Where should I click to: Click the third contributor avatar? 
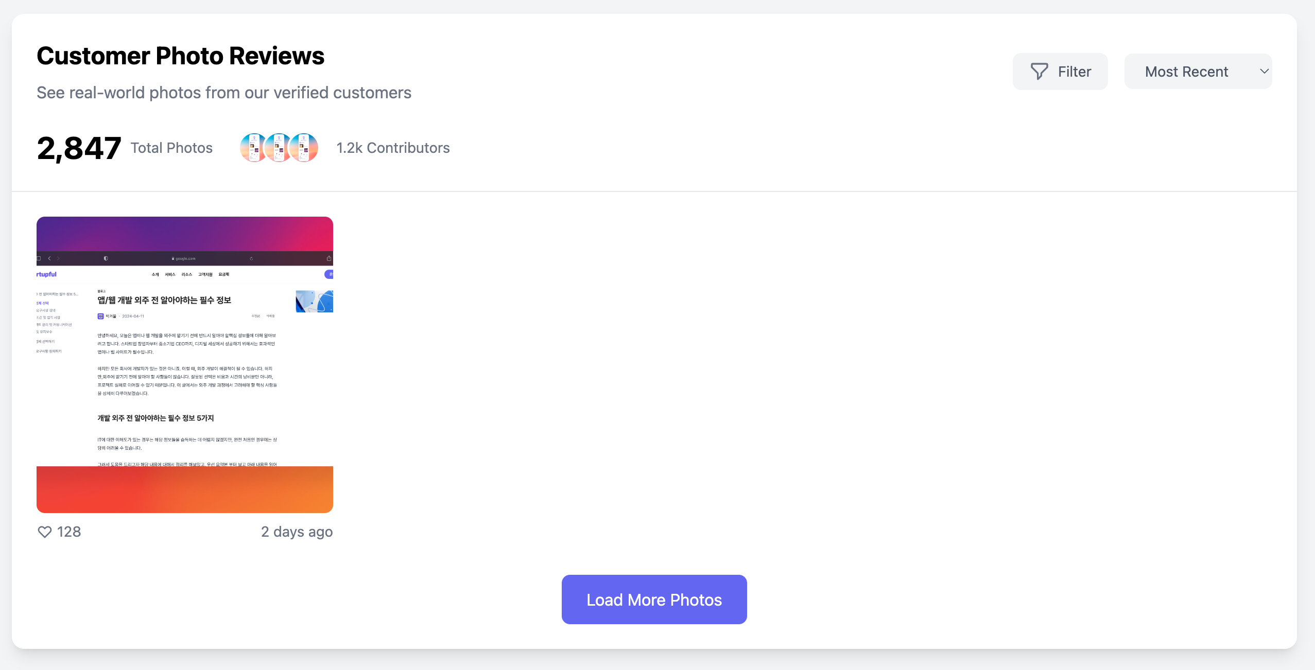pos(304,148)
